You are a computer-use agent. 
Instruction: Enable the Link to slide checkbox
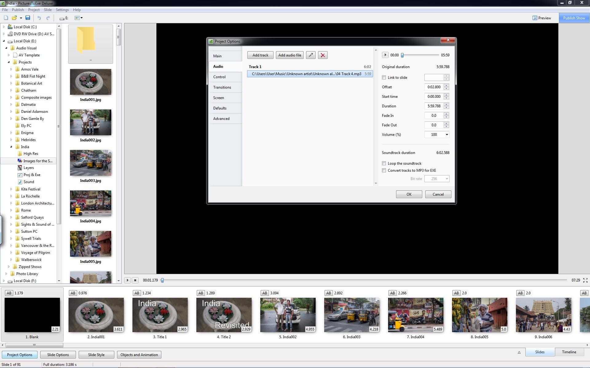[384, 78]
